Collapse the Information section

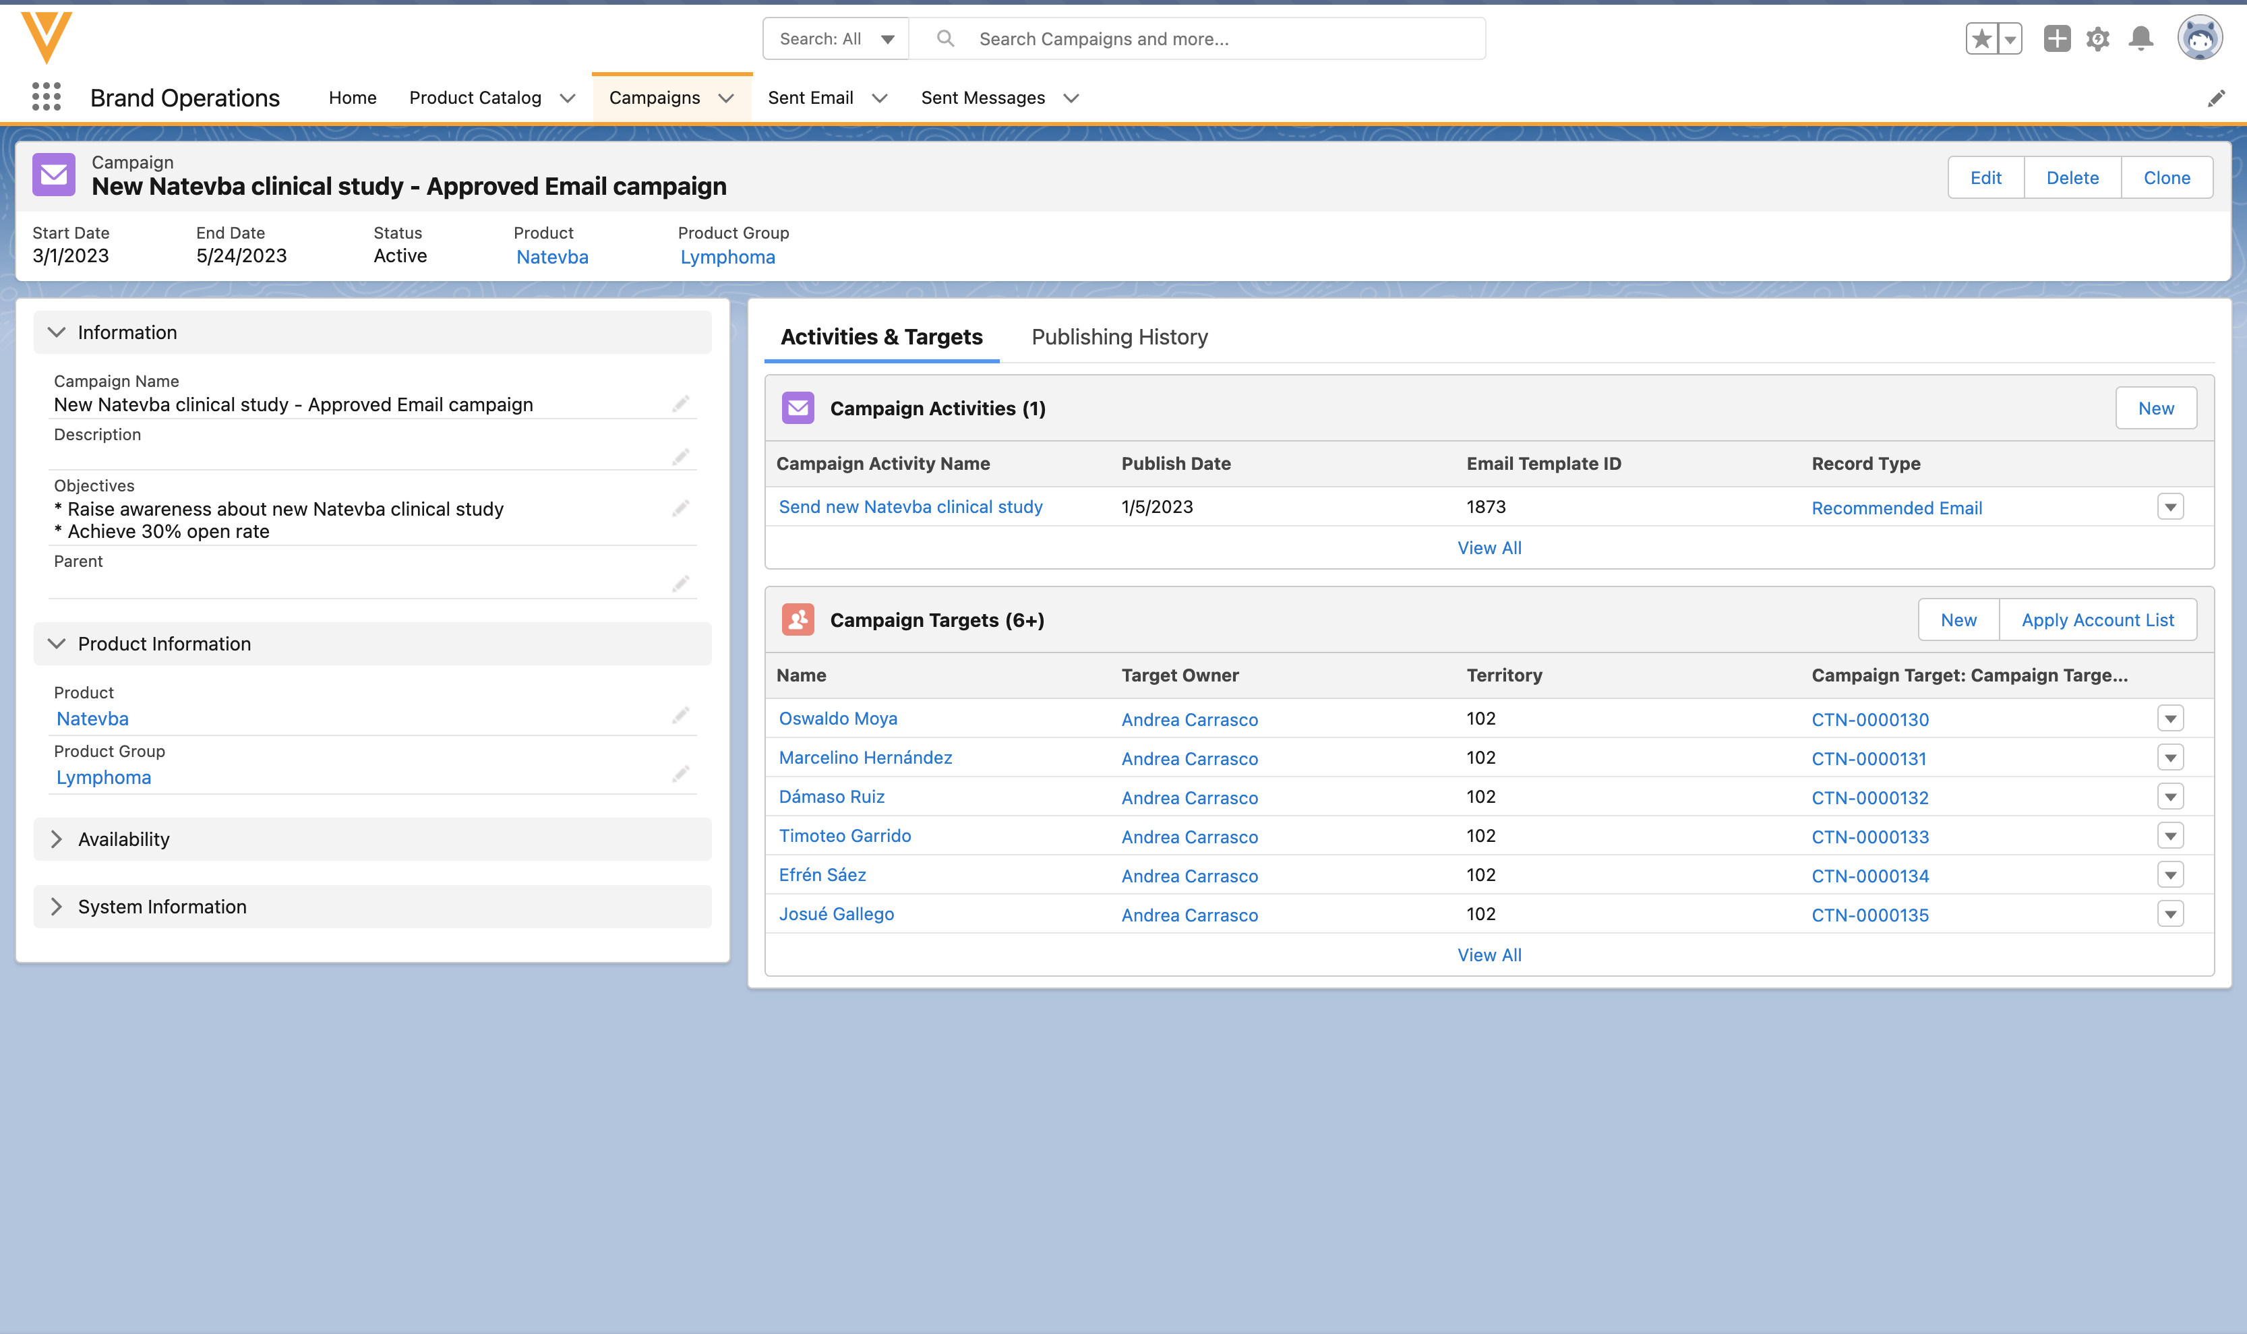[57, 332]
